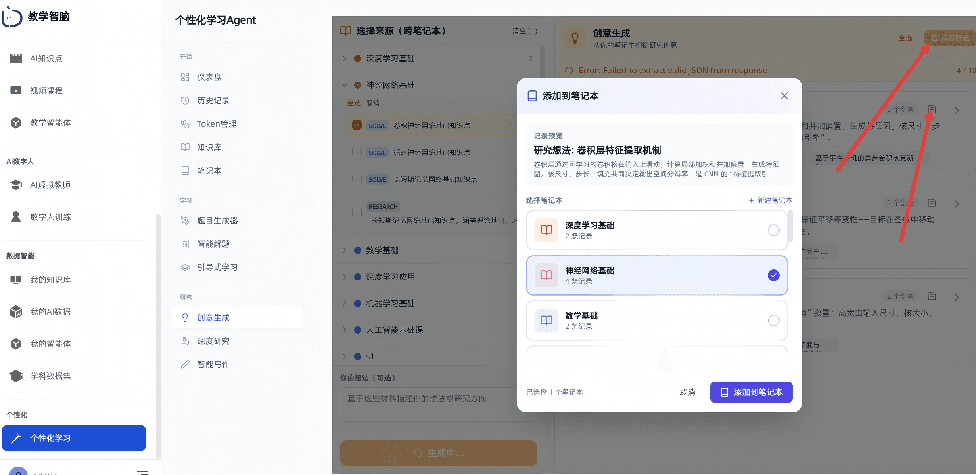Check 循环神经网络基础知识点 source checkbox

pos(357,152)
